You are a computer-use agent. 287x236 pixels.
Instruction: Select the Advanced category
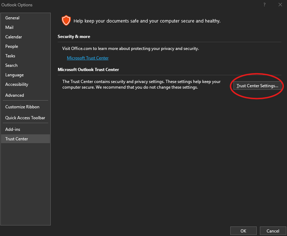pyautogui.click(x=14, y=95)
